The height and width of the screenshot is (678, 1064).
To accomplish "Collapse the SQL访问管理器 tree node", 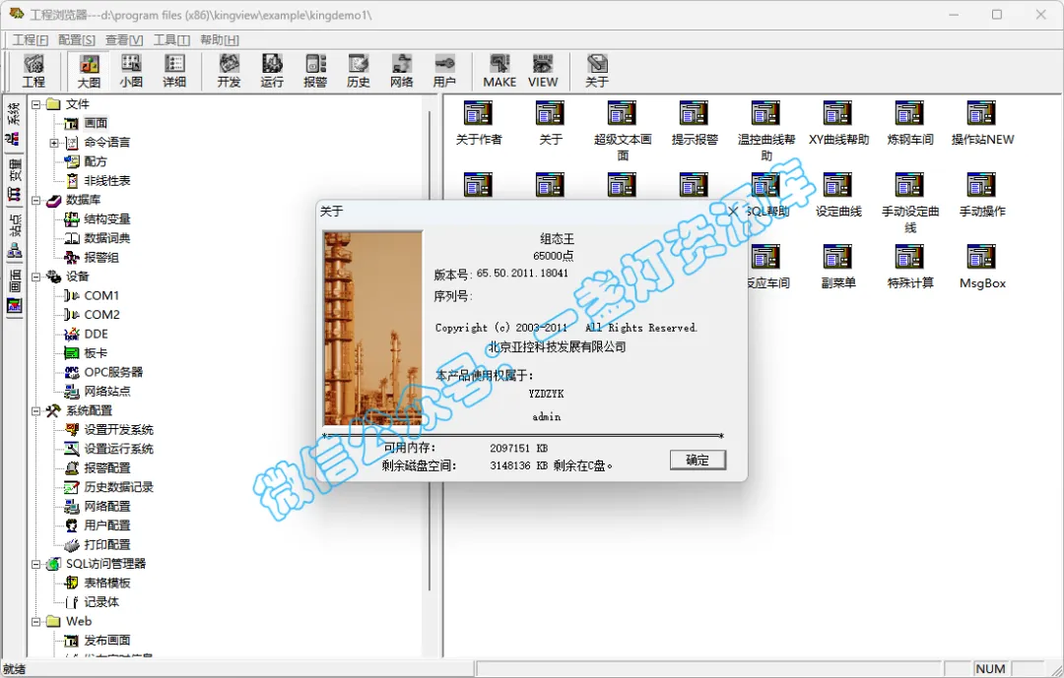I will pyautogui.click(x=36, y=564).
